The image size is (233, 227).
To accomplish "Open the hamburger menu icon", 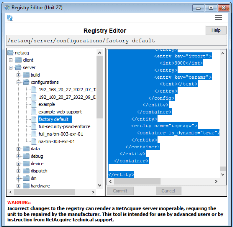I will click(x=218, y=18).
